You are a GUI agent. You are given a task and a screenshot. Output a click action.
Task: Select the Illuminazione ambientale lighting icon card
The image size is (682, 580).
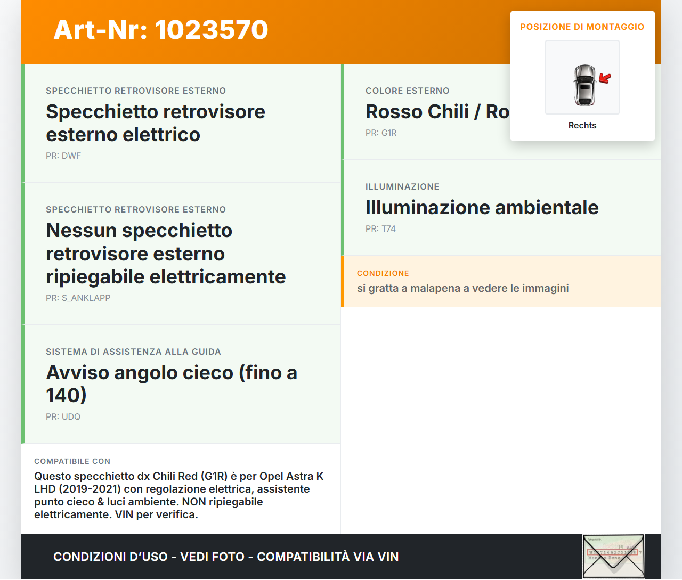pos(482,208)
